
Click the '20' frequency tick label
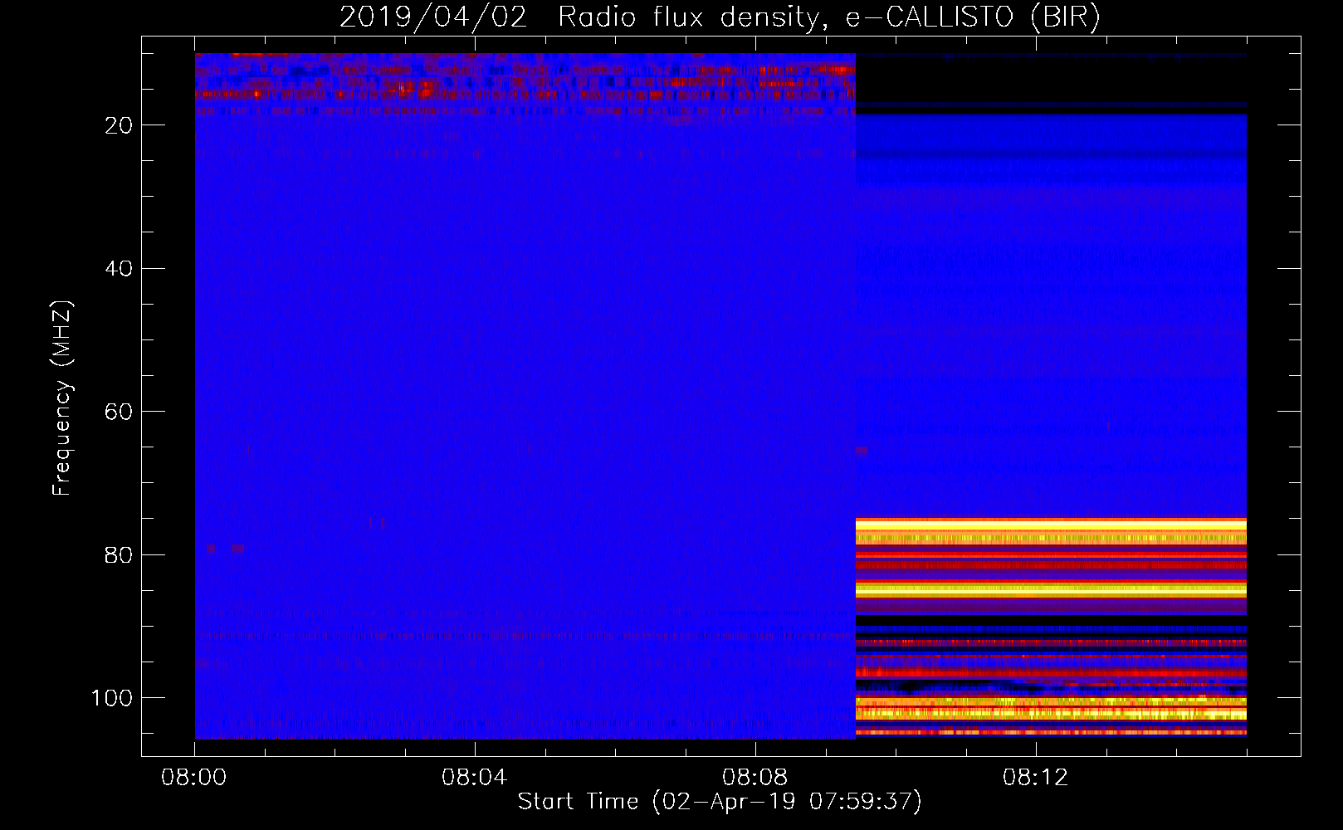click(x=120, y=125)
